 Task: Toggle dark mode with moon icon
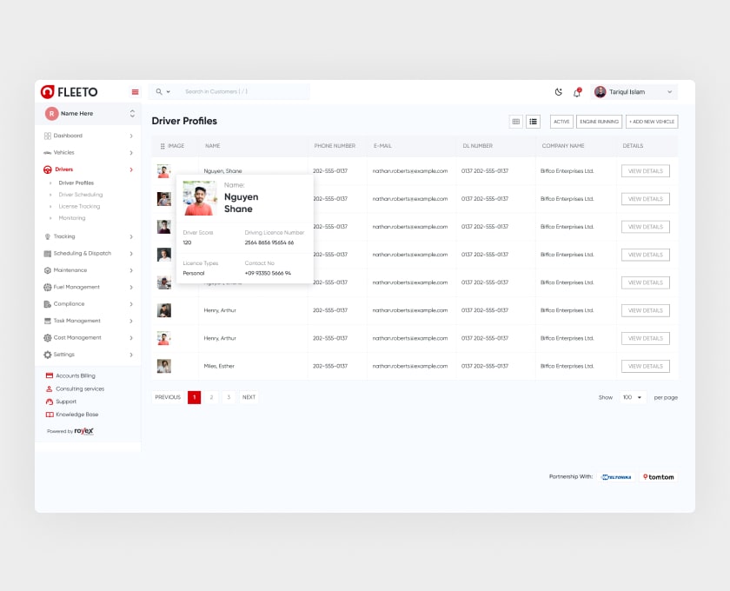click(x=559, y=92)
